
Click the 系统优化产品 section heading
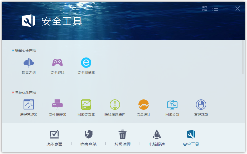(x=25, y=93)
